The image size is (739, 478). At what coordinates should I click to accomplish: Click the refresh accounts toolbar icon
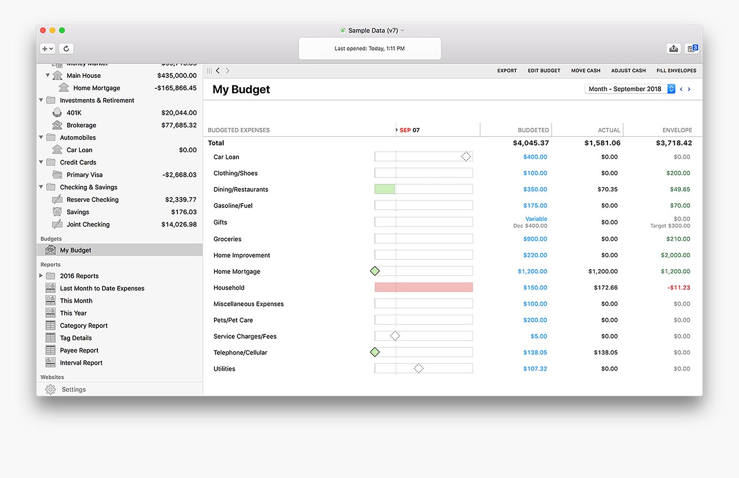pyautogui.click(x=66, y=49)
